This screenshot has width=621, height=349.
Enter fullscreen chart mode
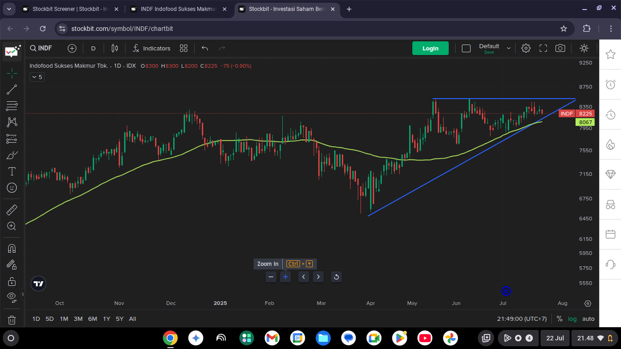point(543,48)
